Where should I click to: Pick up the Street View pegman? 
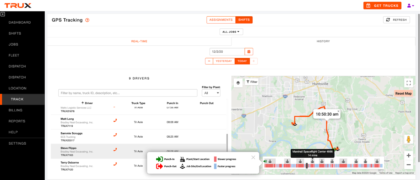point(409,139)
